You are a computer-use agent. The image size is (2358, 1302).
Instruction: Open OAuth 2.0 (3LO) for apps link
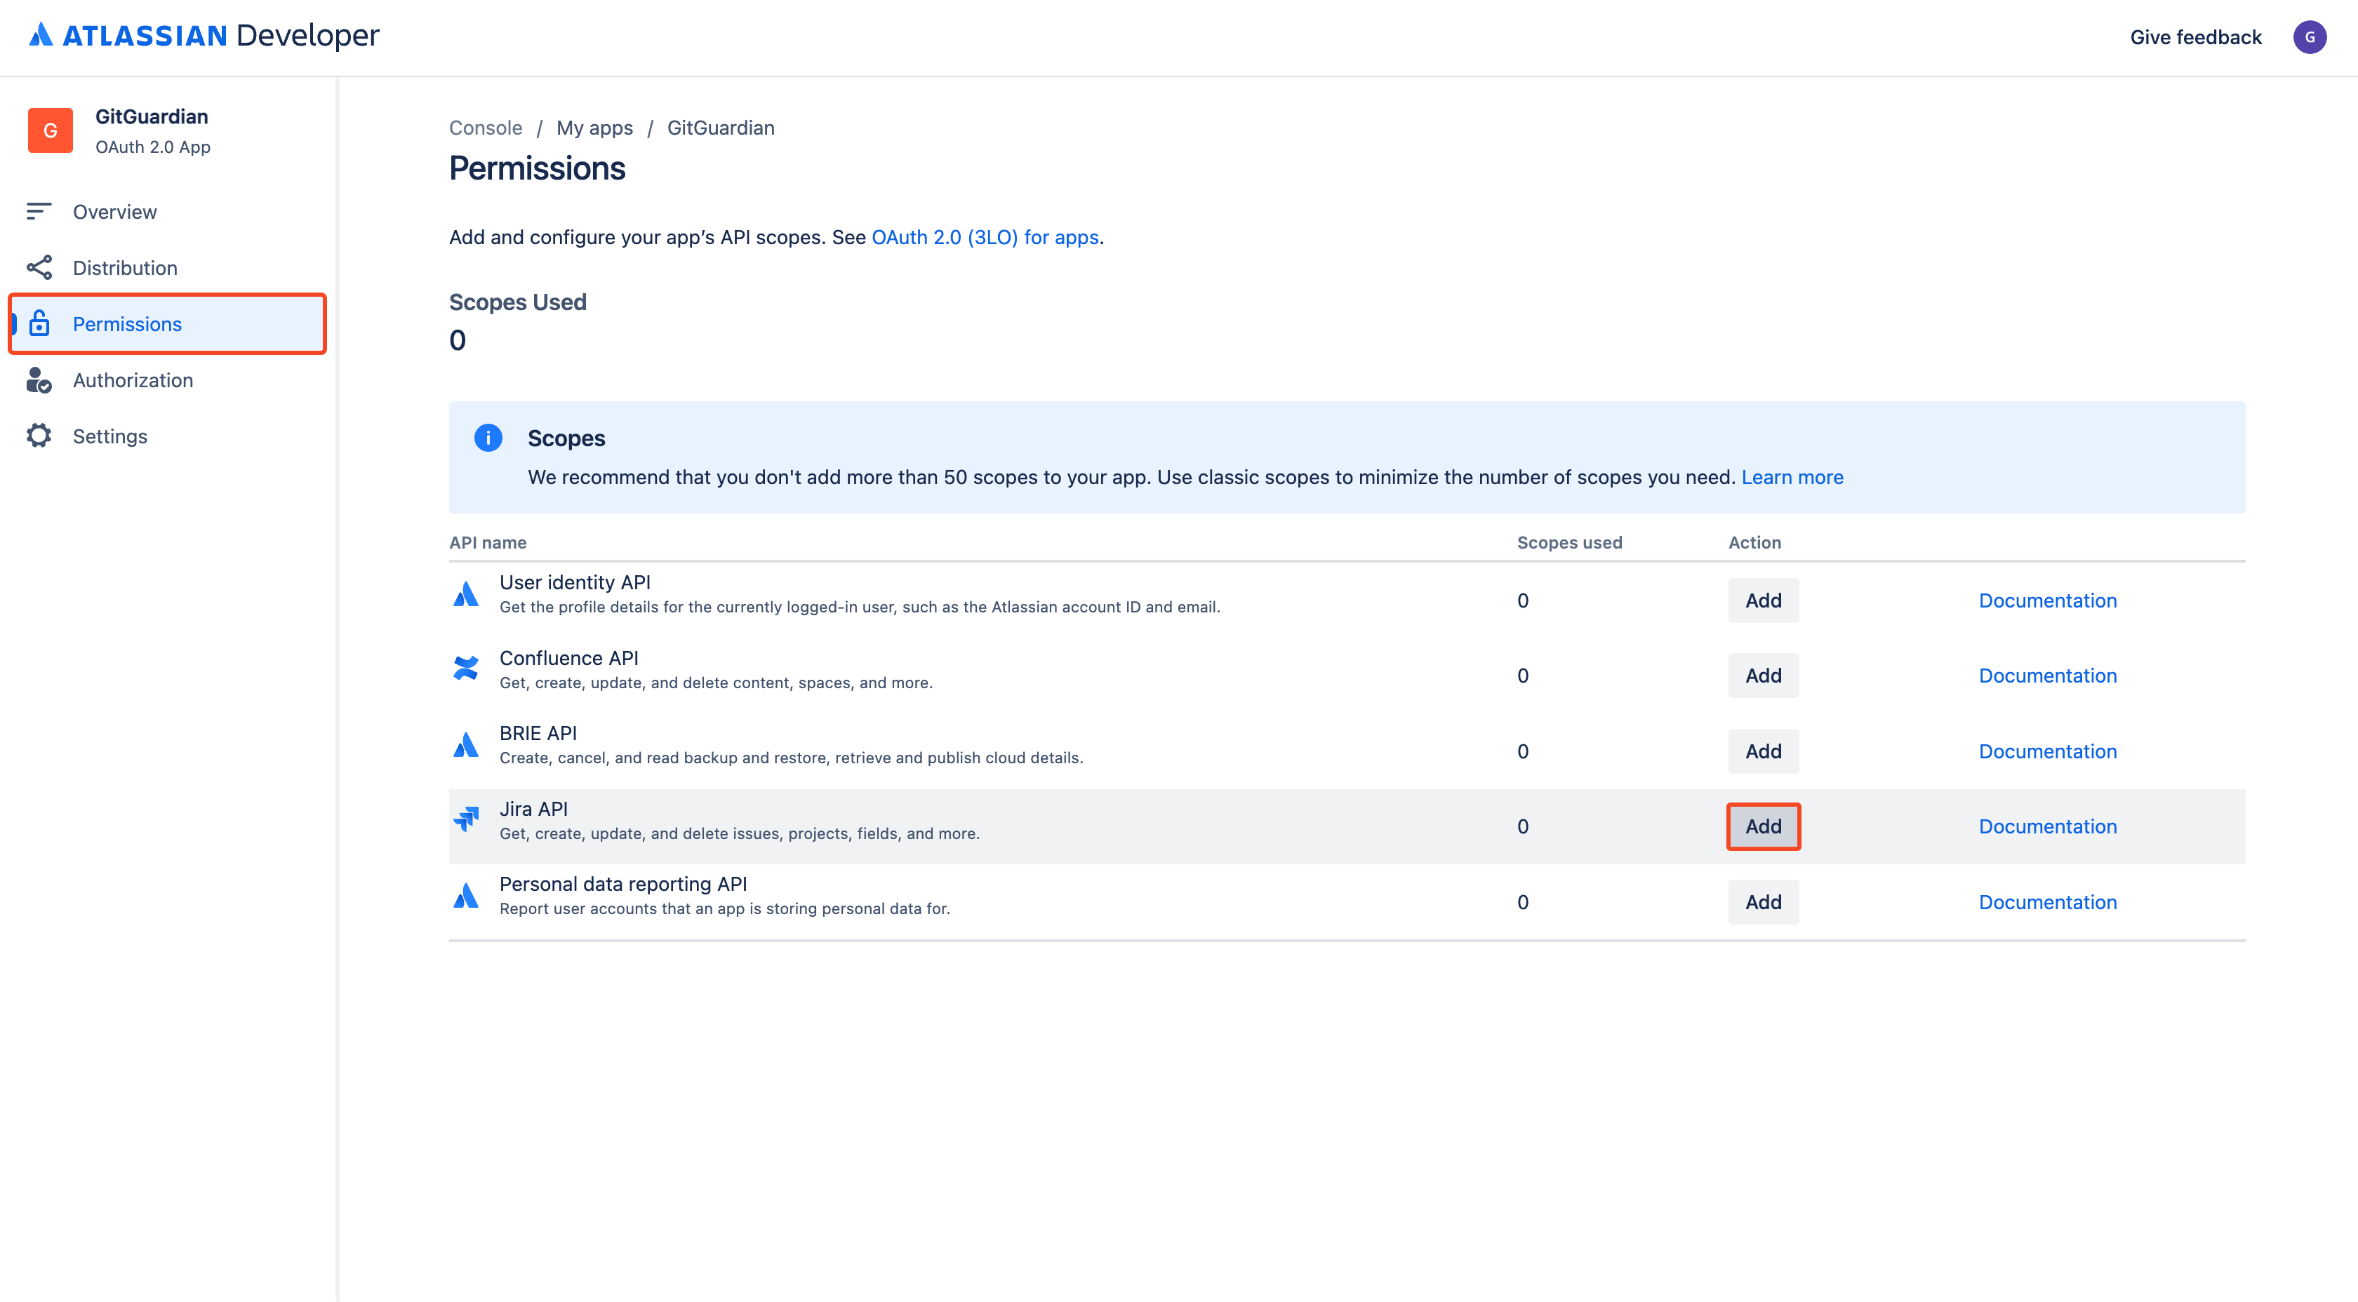click(985, 237)
